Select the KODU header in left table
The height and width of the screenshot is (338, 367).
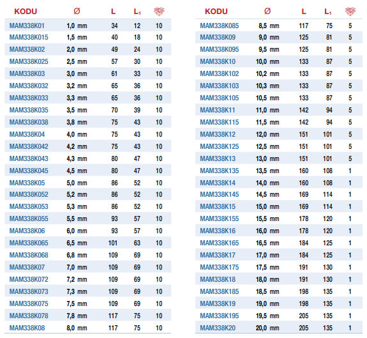[26, 12]
